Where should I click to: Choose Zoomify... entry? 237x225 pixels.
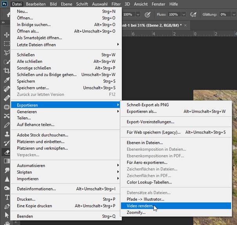pyautogui.click(x=176, y=212)
